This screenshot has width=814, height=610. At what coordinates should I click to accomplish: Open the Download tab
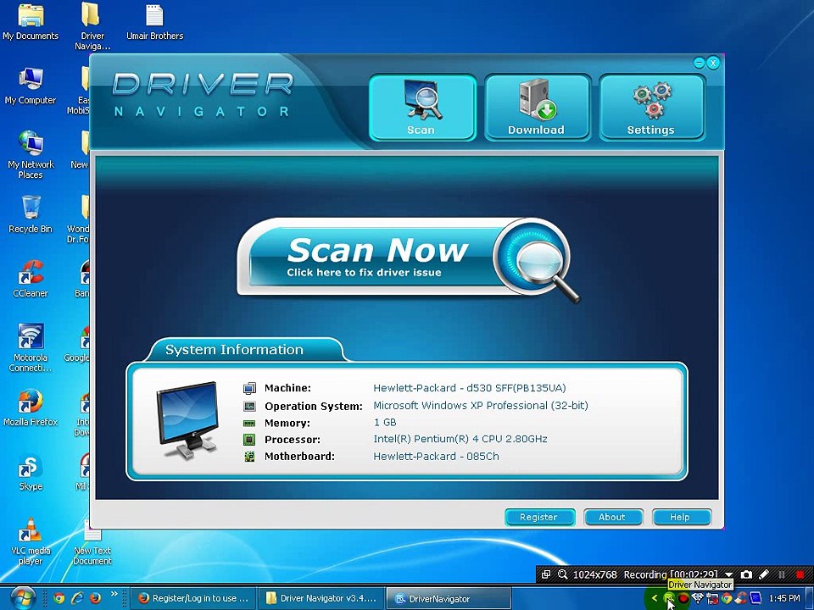click(x=537, y=107)
